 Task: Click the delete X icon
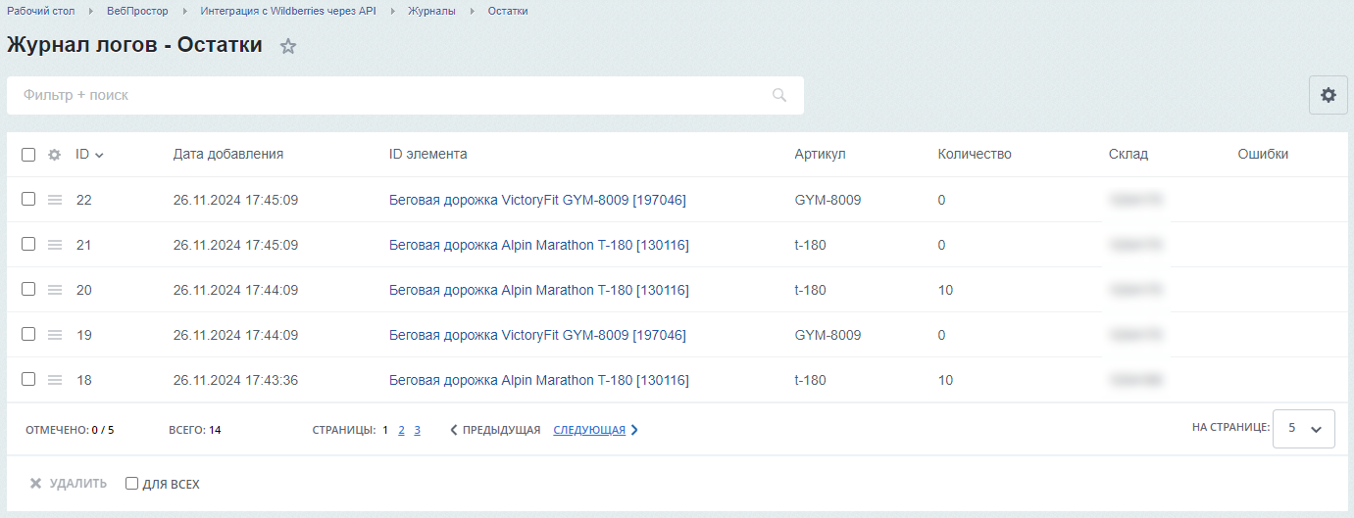(35, 484)
